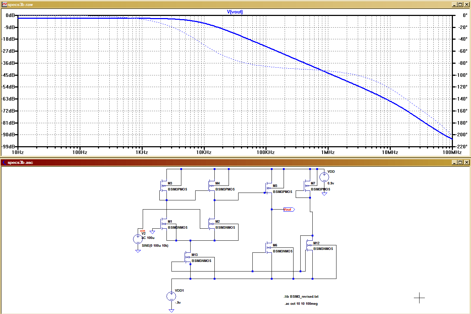
Task: Minimize the specs3b.raw plot window
Action: [x=455, y=5]
